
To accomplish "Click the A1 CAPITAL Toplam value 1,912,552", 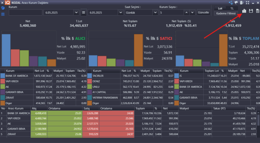I will [x=157, y=92].
